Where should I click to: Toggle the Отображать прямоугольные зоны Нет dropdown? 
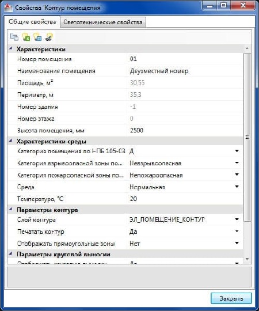237,243
